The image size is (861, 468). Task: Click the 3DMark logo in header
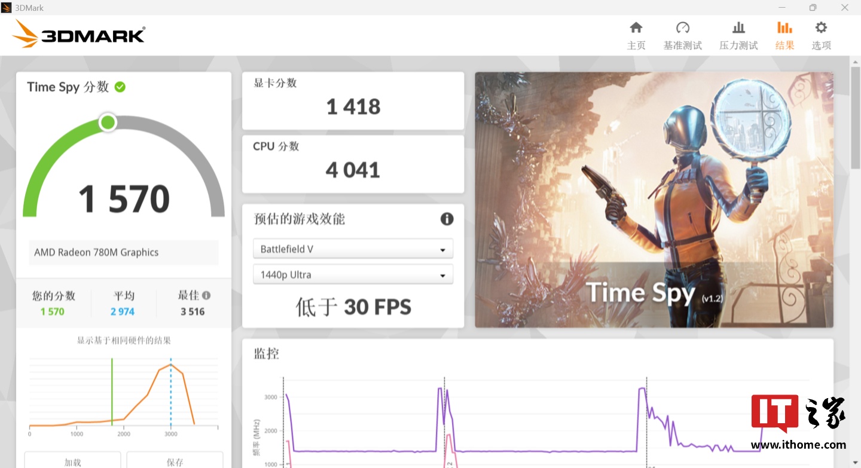click(79, 35)
